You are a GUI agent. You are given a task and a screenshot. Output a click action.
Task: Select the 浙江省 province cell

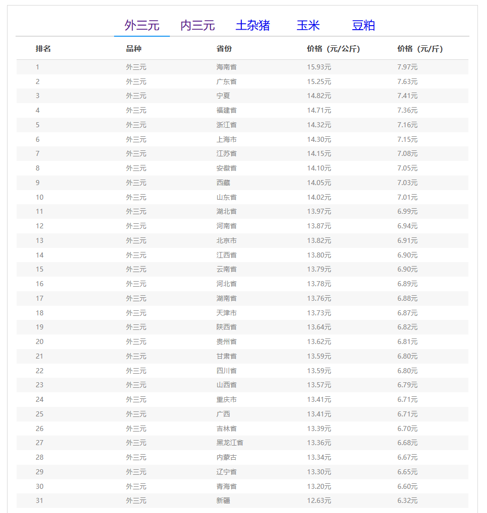point(226,125)
